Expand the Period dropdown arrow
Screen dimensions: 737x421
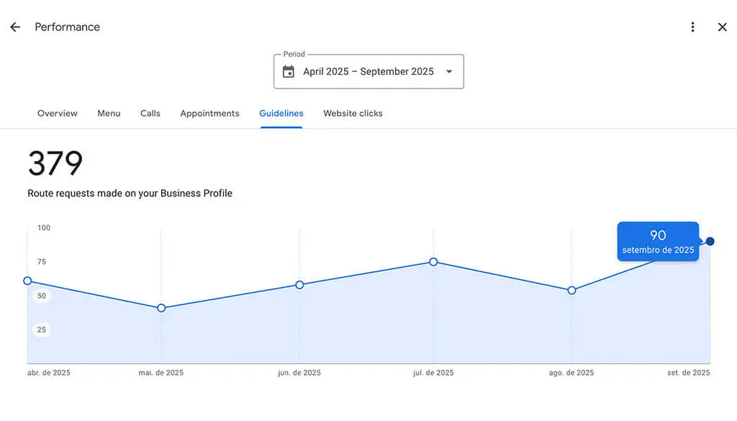(449, 72)
